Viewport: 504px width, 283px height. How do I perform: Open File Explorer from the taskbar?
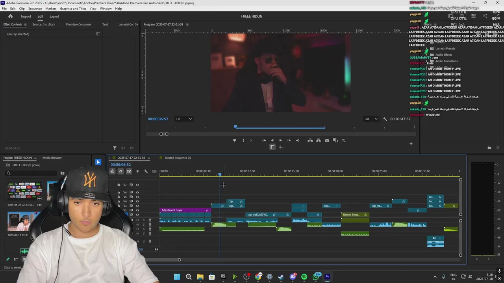click(x=200, y=277)
